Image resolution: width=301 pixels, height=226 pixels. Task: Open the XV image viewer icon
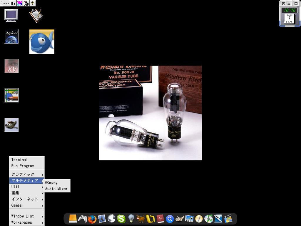11,66
